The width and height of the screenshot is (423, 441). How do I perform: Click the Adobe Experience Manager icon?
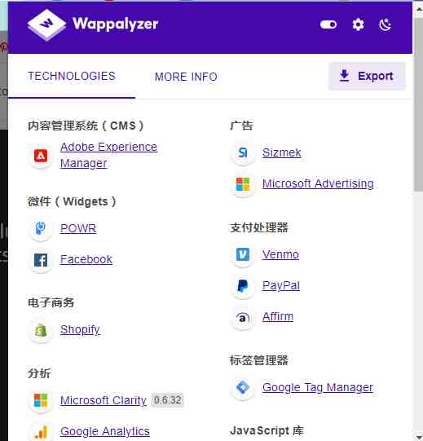(41, 156)
